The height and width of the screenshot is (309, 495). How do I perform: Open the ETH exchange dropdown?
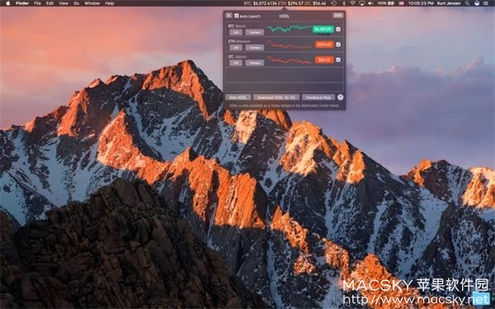tap(254, 48)
